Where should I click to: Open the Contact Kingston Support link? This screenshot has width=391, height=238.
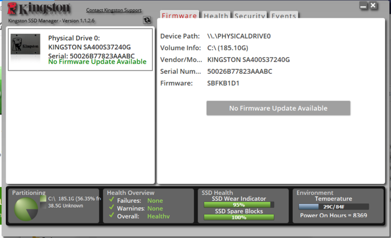tap(114, 10)
